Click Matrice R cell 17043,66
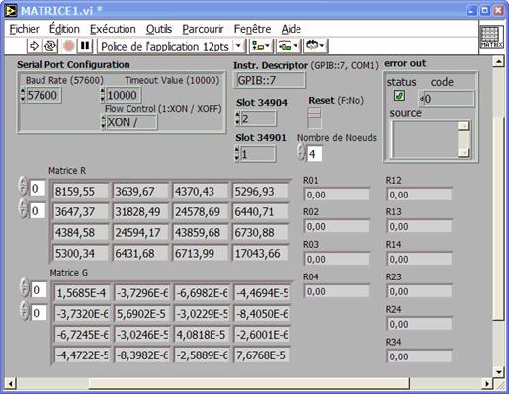Image resolution: width=509 pixels, height=394 pixels. click(260, 254)
